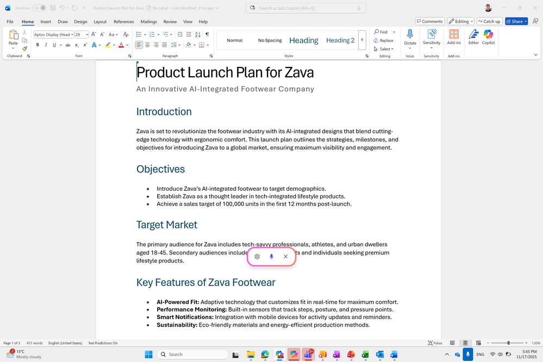Apply yellow text highlight color
The height and width of the screenshot is (362, 543).
click(x=108, y=45)
